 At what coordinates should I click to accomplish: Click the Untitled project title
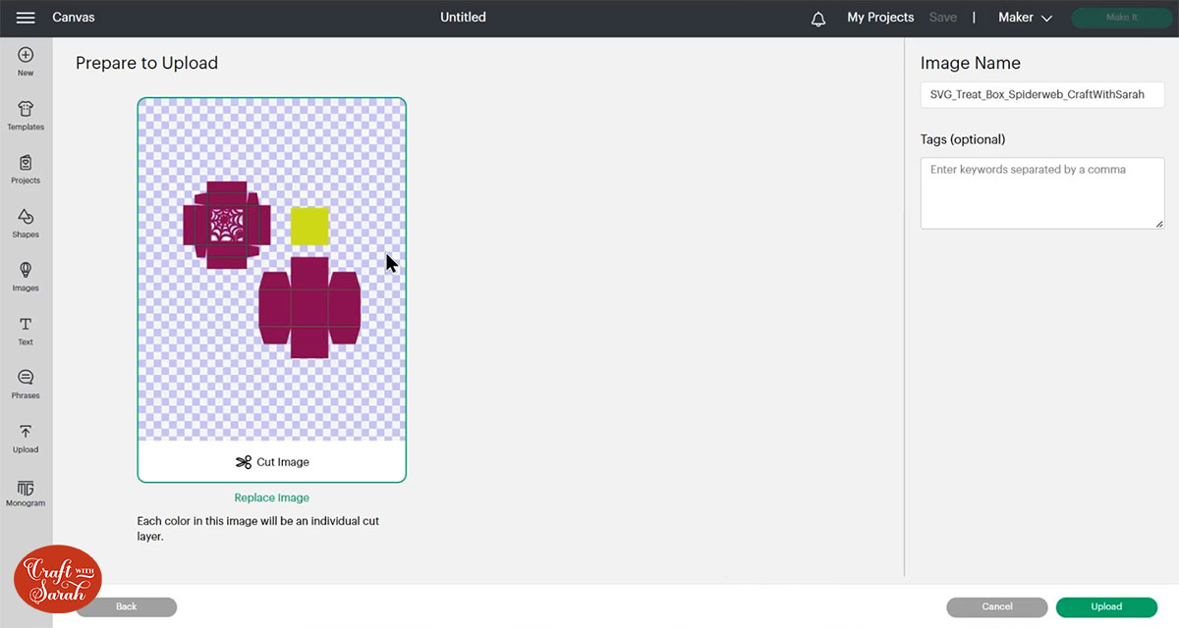463,18
